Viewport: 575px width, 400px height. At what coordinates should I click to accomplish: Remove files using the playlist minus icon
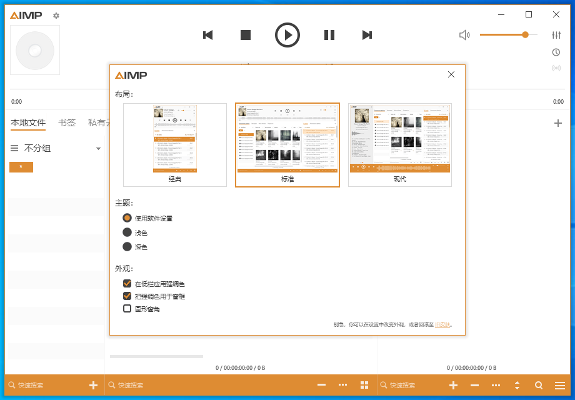[x=474, y=386]
